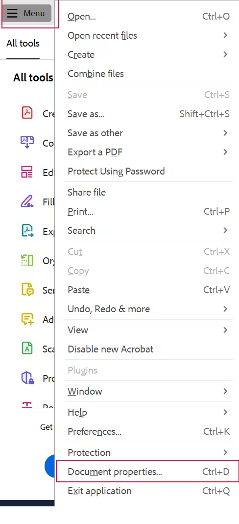
Task: Open the Undo, Redo & more submenu
Action: point(148,309)
